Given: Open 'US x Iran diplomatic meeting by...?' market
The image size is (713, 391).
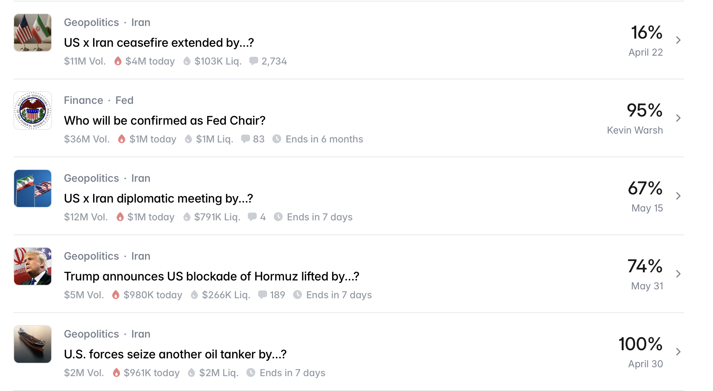Looking at the screenshot, I should 158,198.
